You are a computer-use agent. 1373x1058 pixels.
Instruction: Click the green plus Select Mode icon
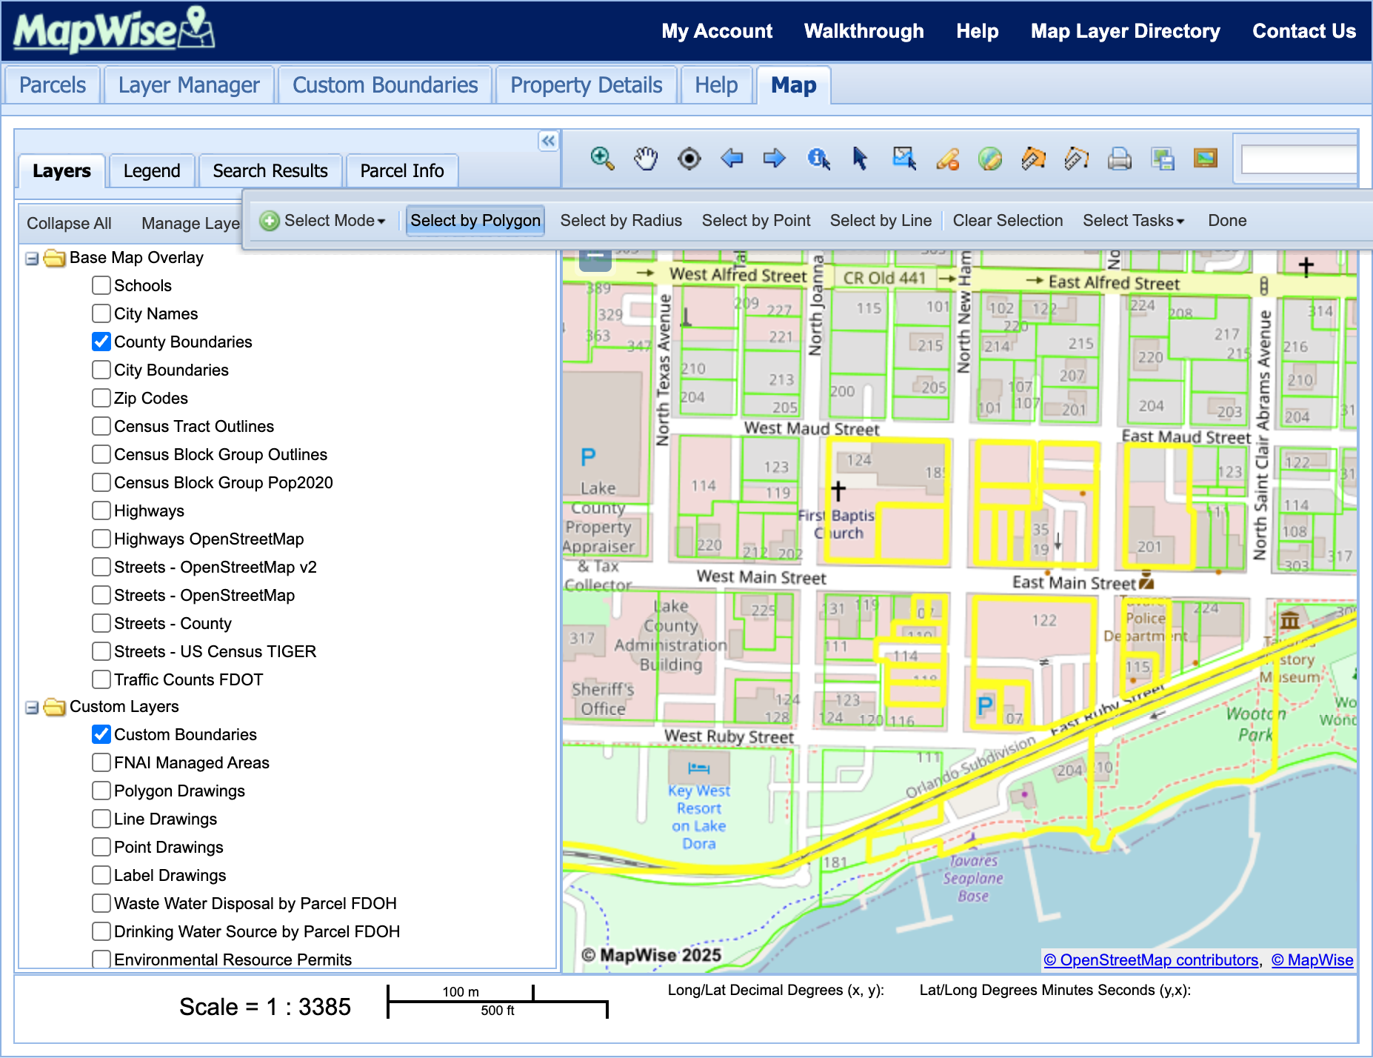pos(270,221)
